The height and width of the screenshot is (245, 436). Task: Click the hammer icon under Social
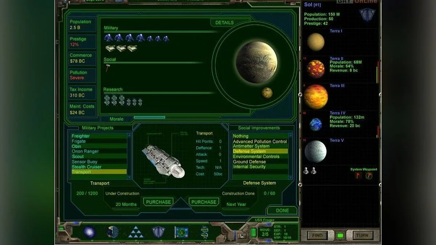pos(107,67)
